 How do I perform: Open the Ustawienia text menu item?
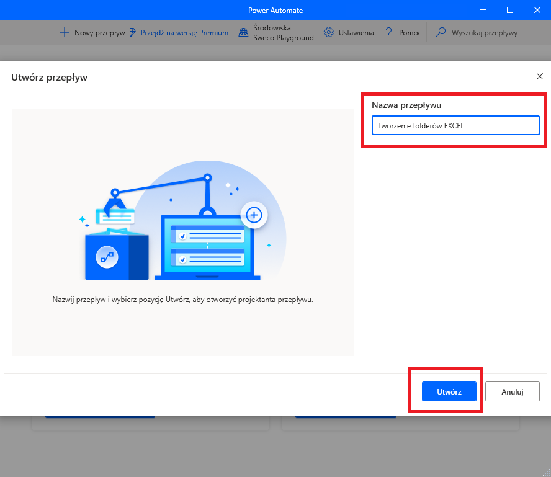pos(356,33)
